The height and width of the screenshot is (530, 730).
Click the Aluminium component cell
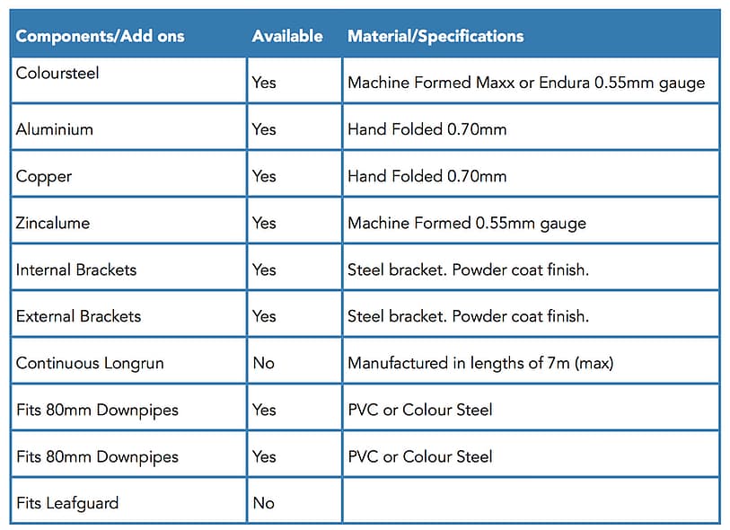pyautogui.click(x=55, y=129)
